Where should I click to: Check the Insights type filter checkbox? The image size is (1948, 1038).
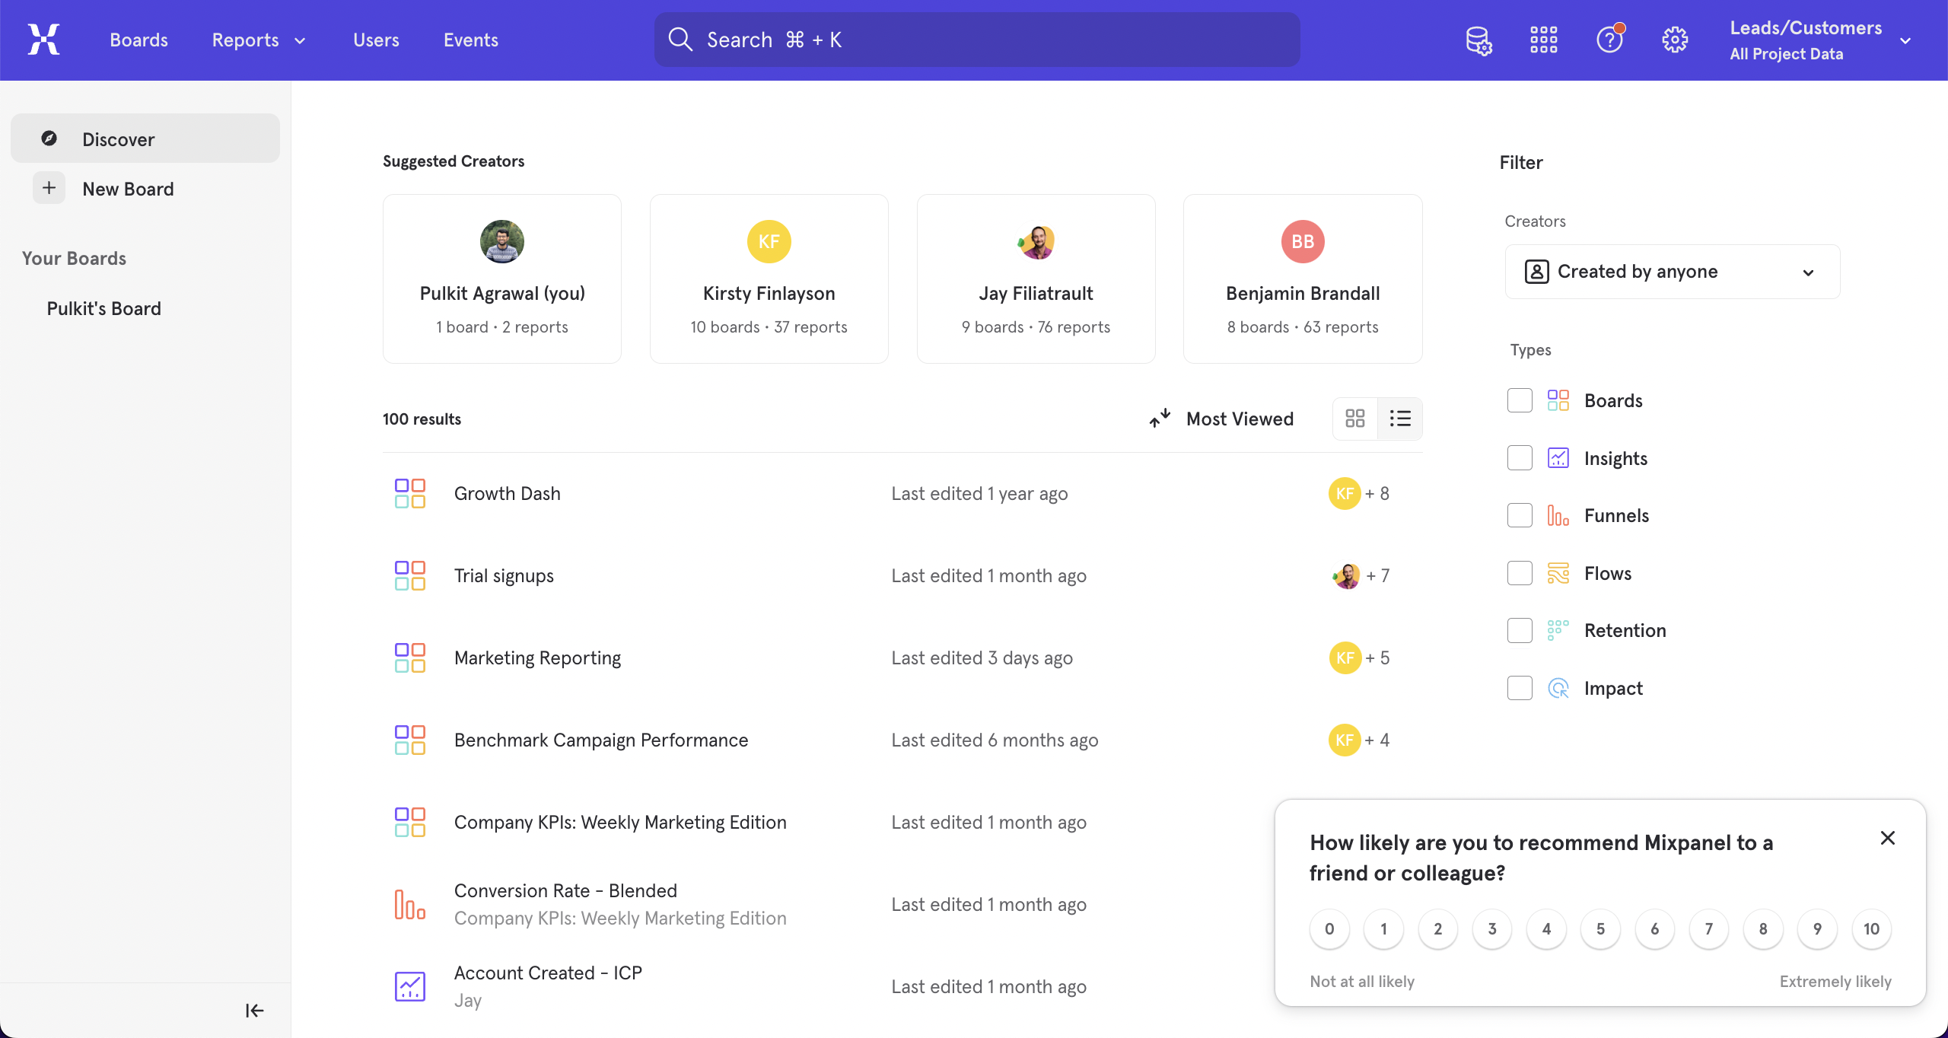(x=1520, y=458)
